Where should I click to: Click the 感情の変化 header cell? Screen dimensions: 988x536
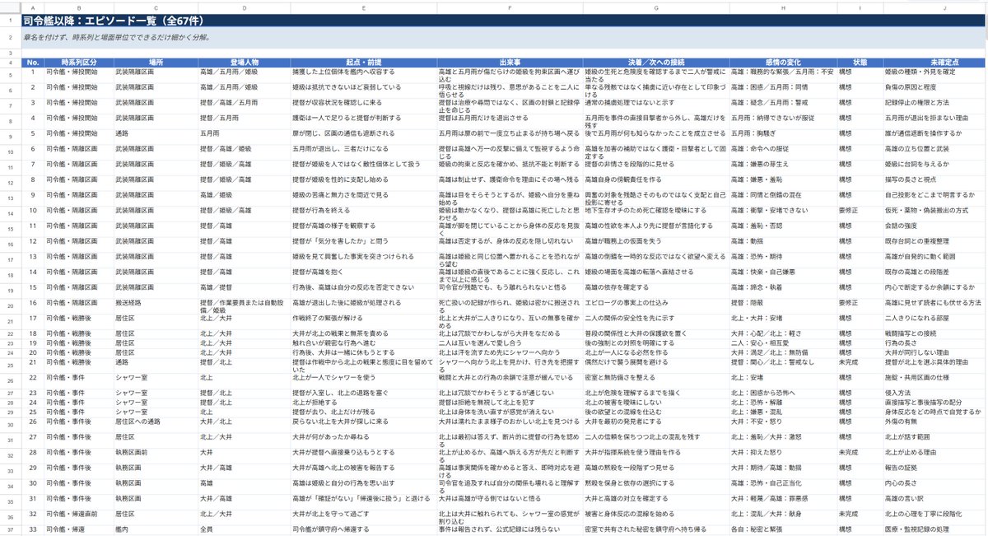(783, 63)
